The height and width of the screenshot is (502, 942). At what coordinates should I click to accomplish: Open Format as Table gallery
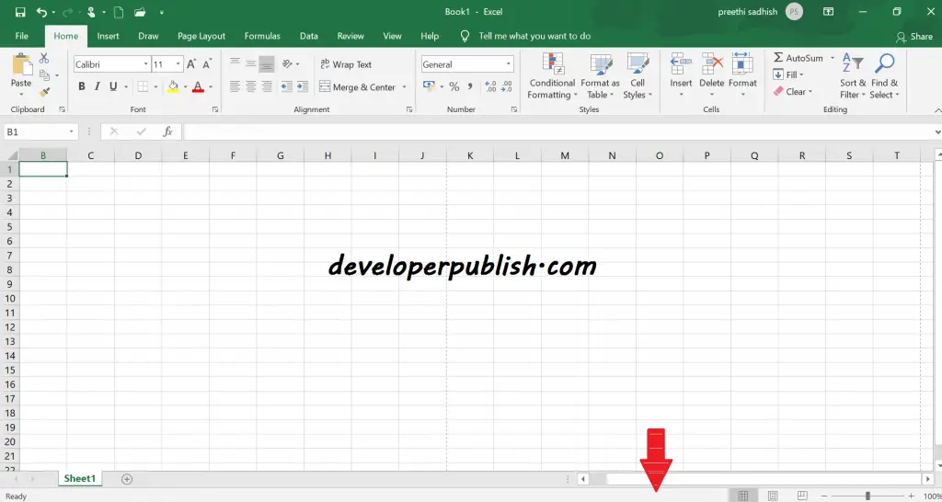pyautogui.click(x=600, y=75)
